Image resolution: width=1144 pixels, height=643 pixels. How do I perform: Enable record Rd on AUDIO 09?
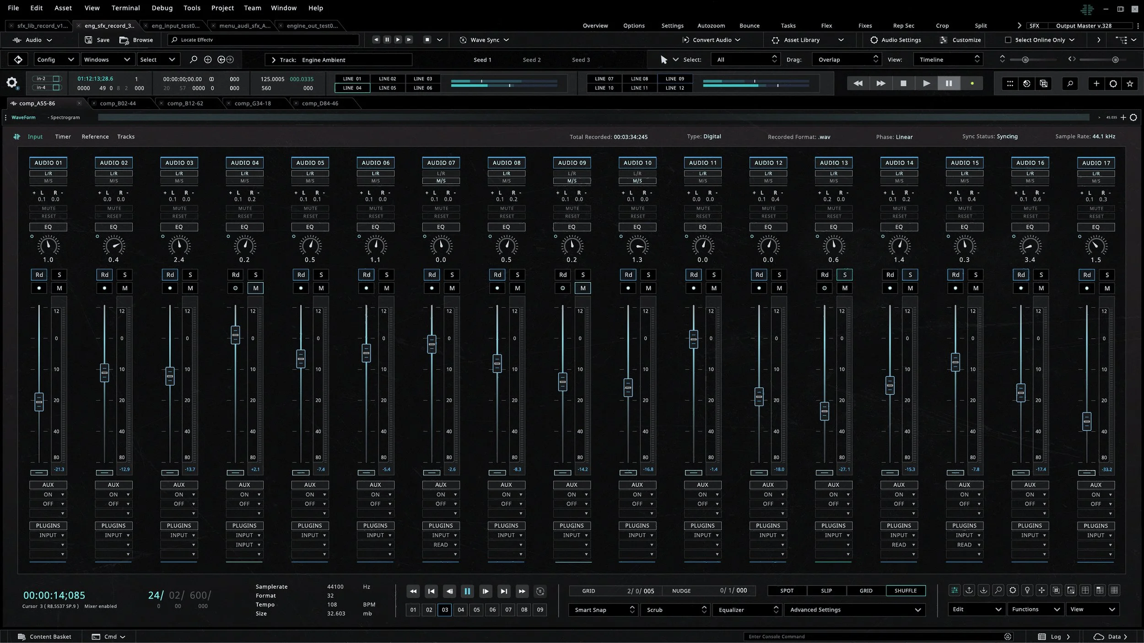pyautogui.click(x=563, y=275)
